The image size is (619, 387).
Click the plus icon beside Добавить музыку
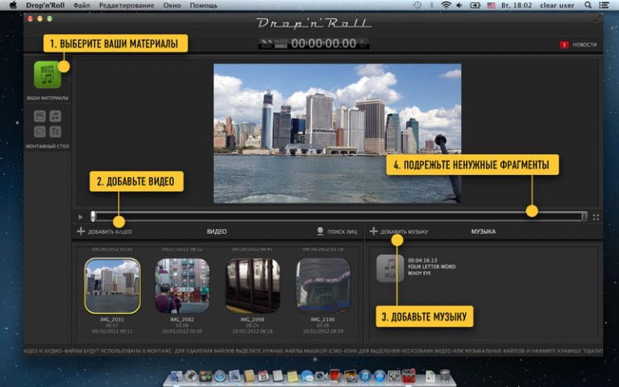coord(373,231)
